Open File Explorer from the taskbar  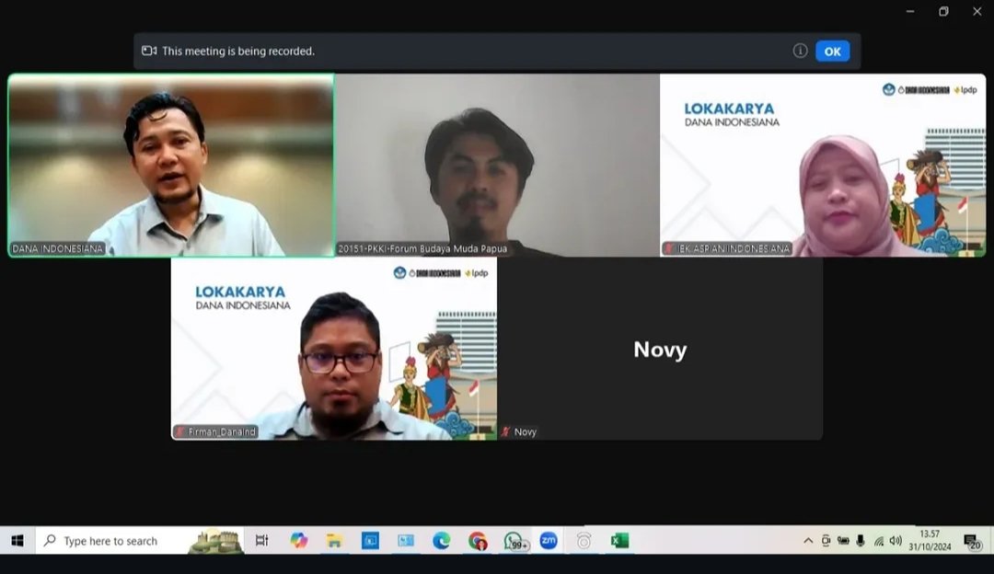click(x=334, y=541)
